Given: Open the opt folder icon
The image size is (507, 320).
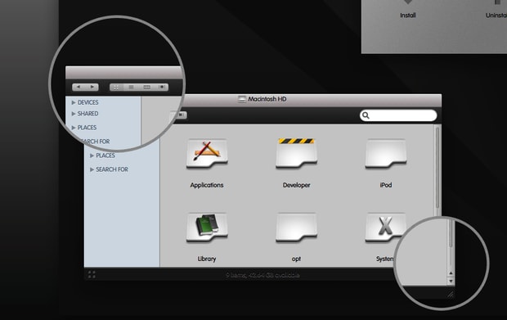Looking at the screenshot, I should tap(296, 228).
